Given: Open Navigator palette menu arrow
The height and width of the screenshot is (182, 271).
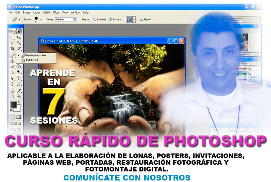Looking at the screenshot, I should tap(259, 30).
